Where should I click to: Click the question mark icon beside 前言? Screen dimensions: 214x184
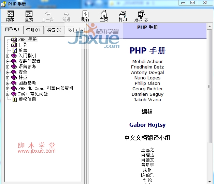15,50
